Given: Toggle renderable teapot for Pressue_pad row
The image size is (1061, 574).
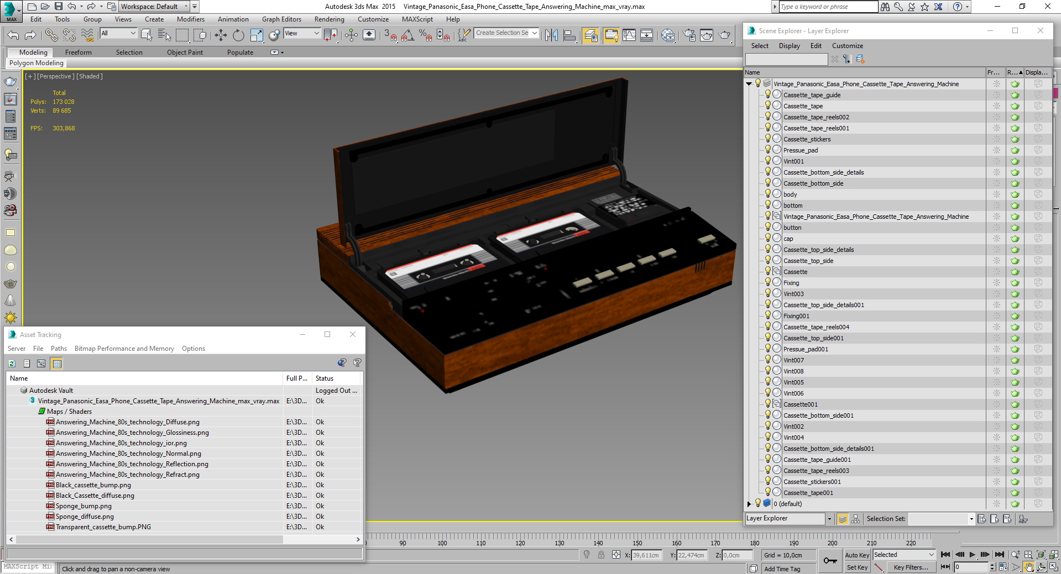Looking at the screenshot, I should (x=1015, y=150).
